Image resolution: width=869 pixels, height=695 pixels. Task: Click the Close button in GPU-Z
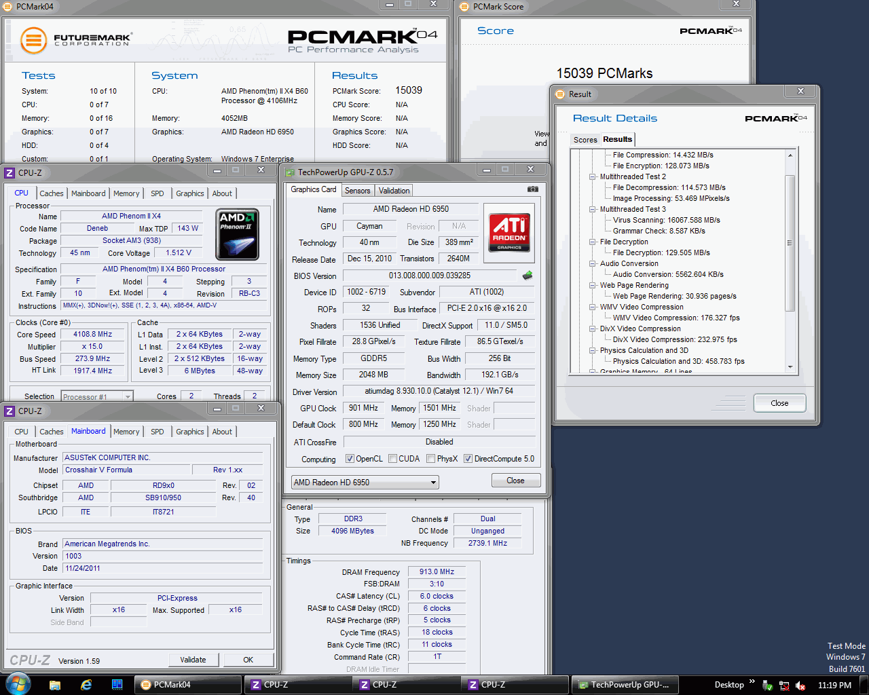click(515, 481)
